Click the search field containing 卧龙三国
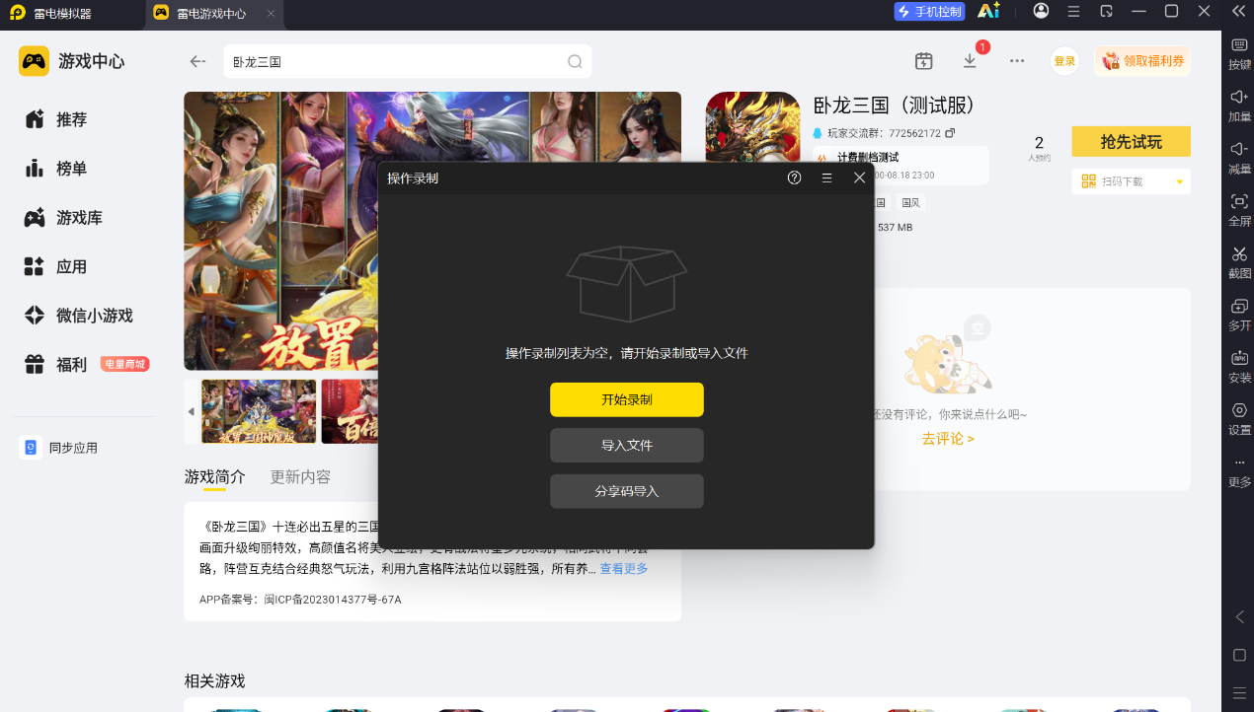Screen dimensions: 1254x712 click(x=407, y=61)
